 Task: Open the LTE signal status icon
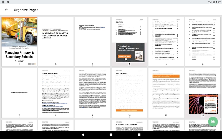210,2
